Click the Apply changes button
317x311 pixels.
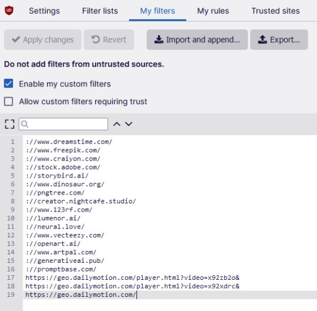click(x=43, y=40)
